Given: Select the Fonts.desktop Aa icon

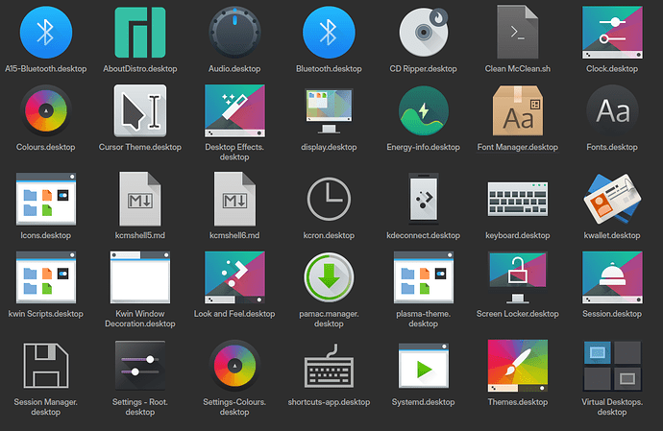Looking at the screenshot, I should (612, 110).
